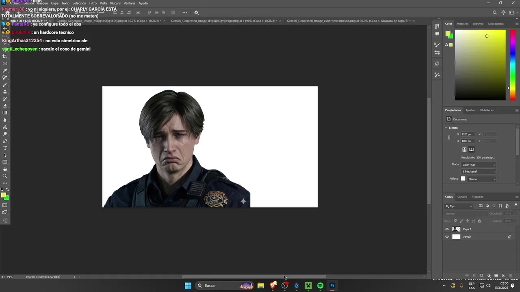The height and width of the screenshot is (292, 520).
Task: Open the Tipo layer filter dropdown
Action: click(459, 206)
